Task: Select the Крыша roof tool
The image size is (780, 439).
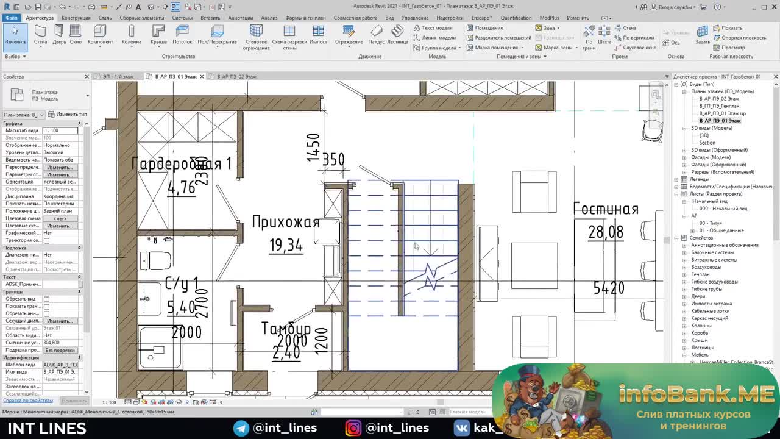Action: point(158,35)
